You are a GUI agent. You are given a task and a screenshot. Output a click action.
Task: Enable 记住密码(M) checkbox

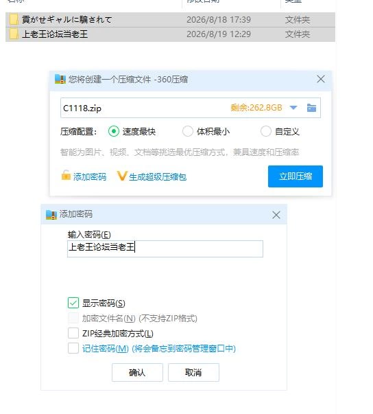(x=73, y=348)
